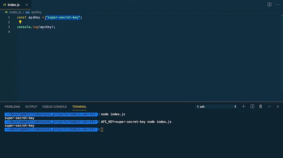283x158 pixels.
Task: Kill the terminal with trash icon
Action: [x=261, y=106]
